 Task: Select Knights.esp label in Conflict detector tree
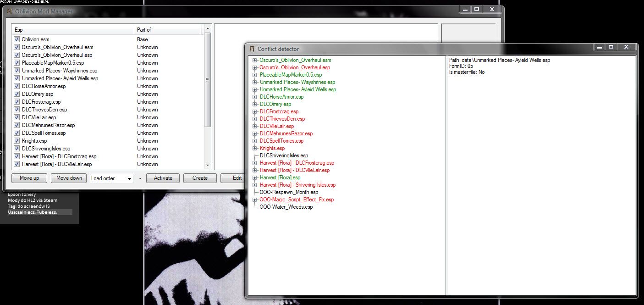click(x=272, y=148)
